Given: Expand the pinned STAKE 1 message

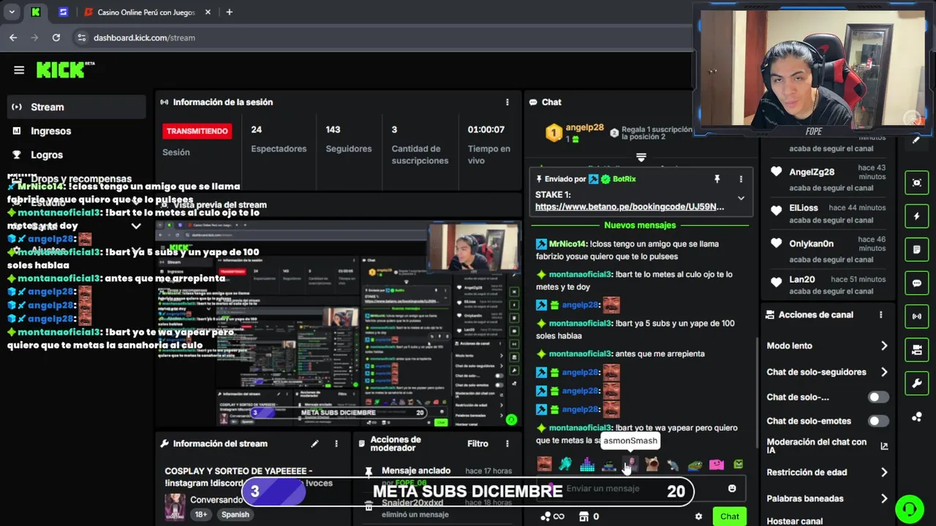Looking at the screenshot, I should click(x=741, y=198).
